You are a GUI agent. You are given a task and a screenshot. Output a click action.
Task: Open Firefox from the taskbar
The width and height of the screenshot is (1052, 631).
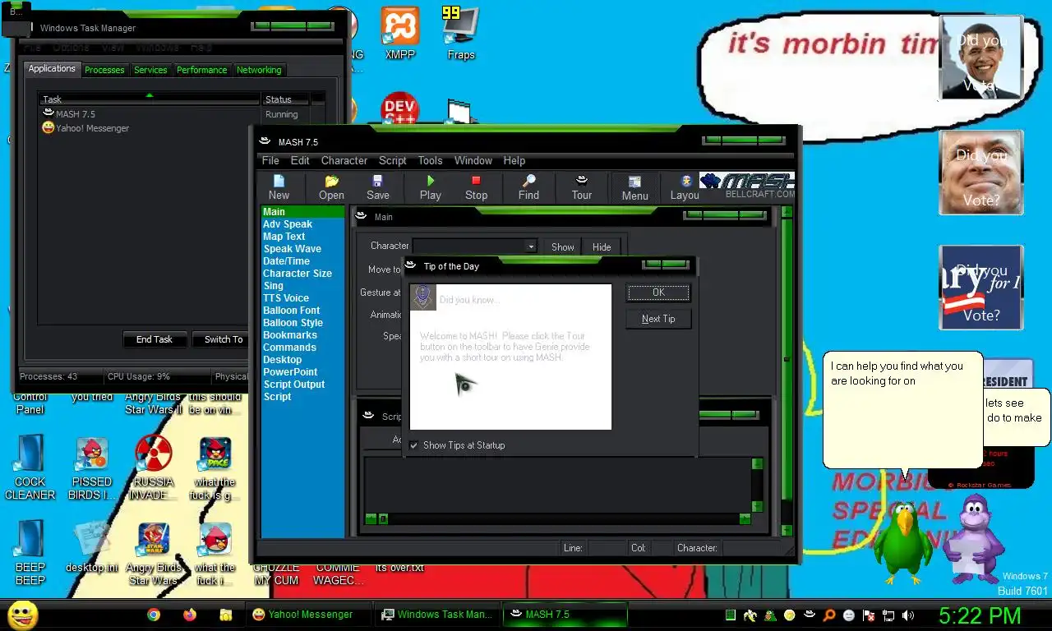coord(190,615)
